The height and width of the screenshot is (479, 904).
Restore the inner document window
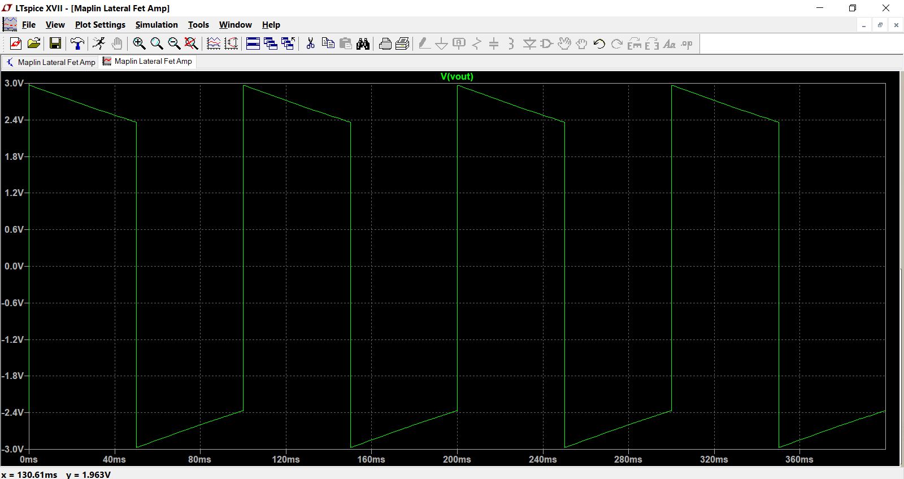click(880, 25)
